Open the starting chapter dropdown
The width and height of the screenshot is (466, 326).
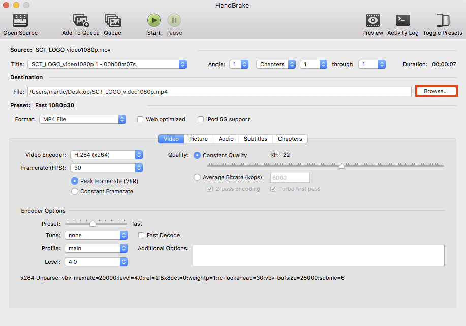314,64
